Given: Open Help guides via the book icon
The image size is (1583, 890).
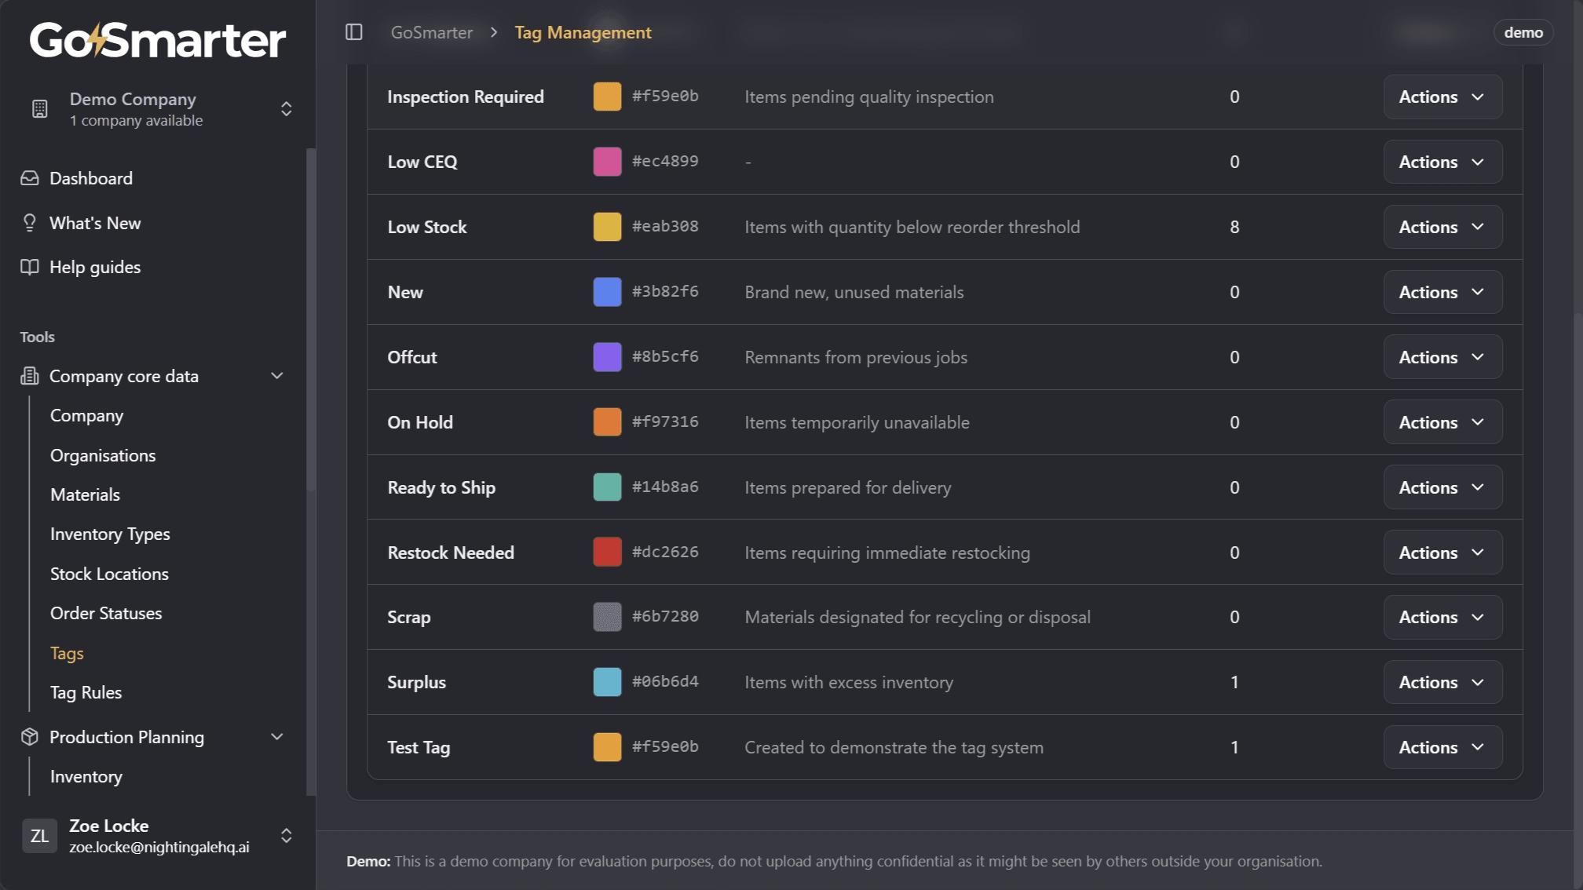Looking at the screenshot, I should point(28,267).
